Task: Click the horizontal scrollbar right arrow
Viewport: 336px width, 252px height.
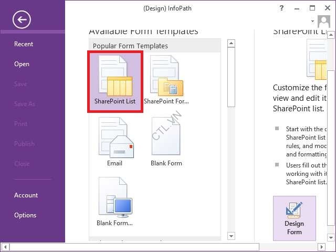Action: (322, 246)
